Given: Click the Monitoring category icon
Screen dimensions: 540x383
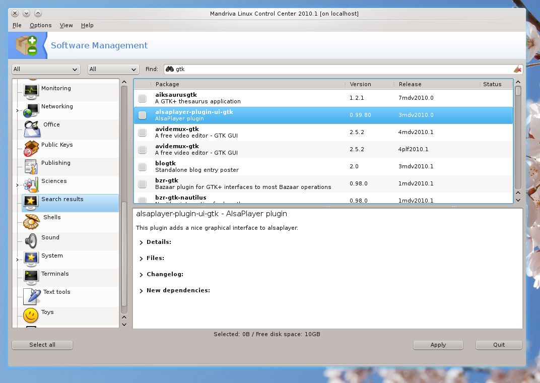Looking at the screenshot, I should [31, 92].
